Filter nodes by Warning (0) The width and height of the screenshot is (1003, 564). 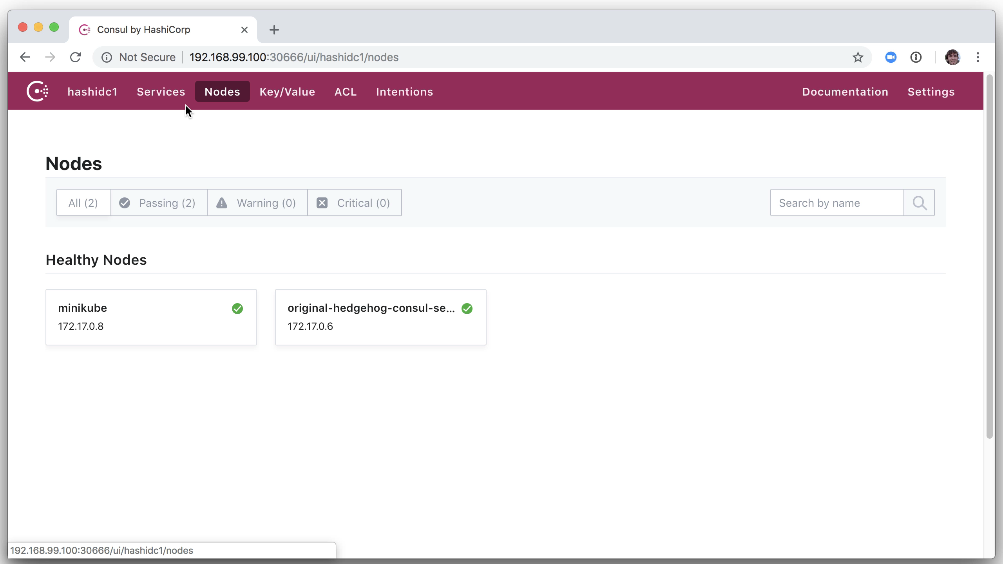click(x=257, y=203)
